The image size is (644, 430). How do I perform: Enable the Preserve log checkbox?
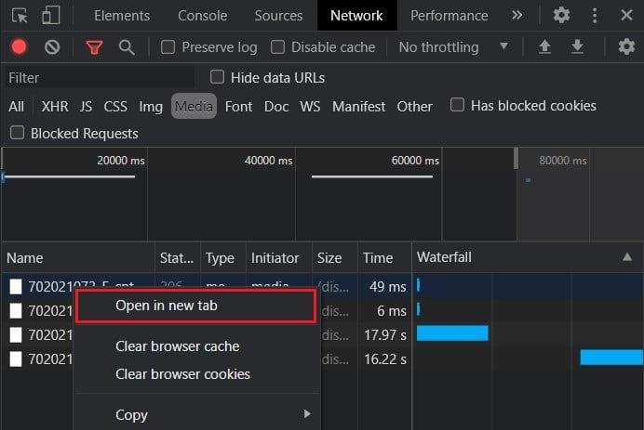click(x=168, y=47)
